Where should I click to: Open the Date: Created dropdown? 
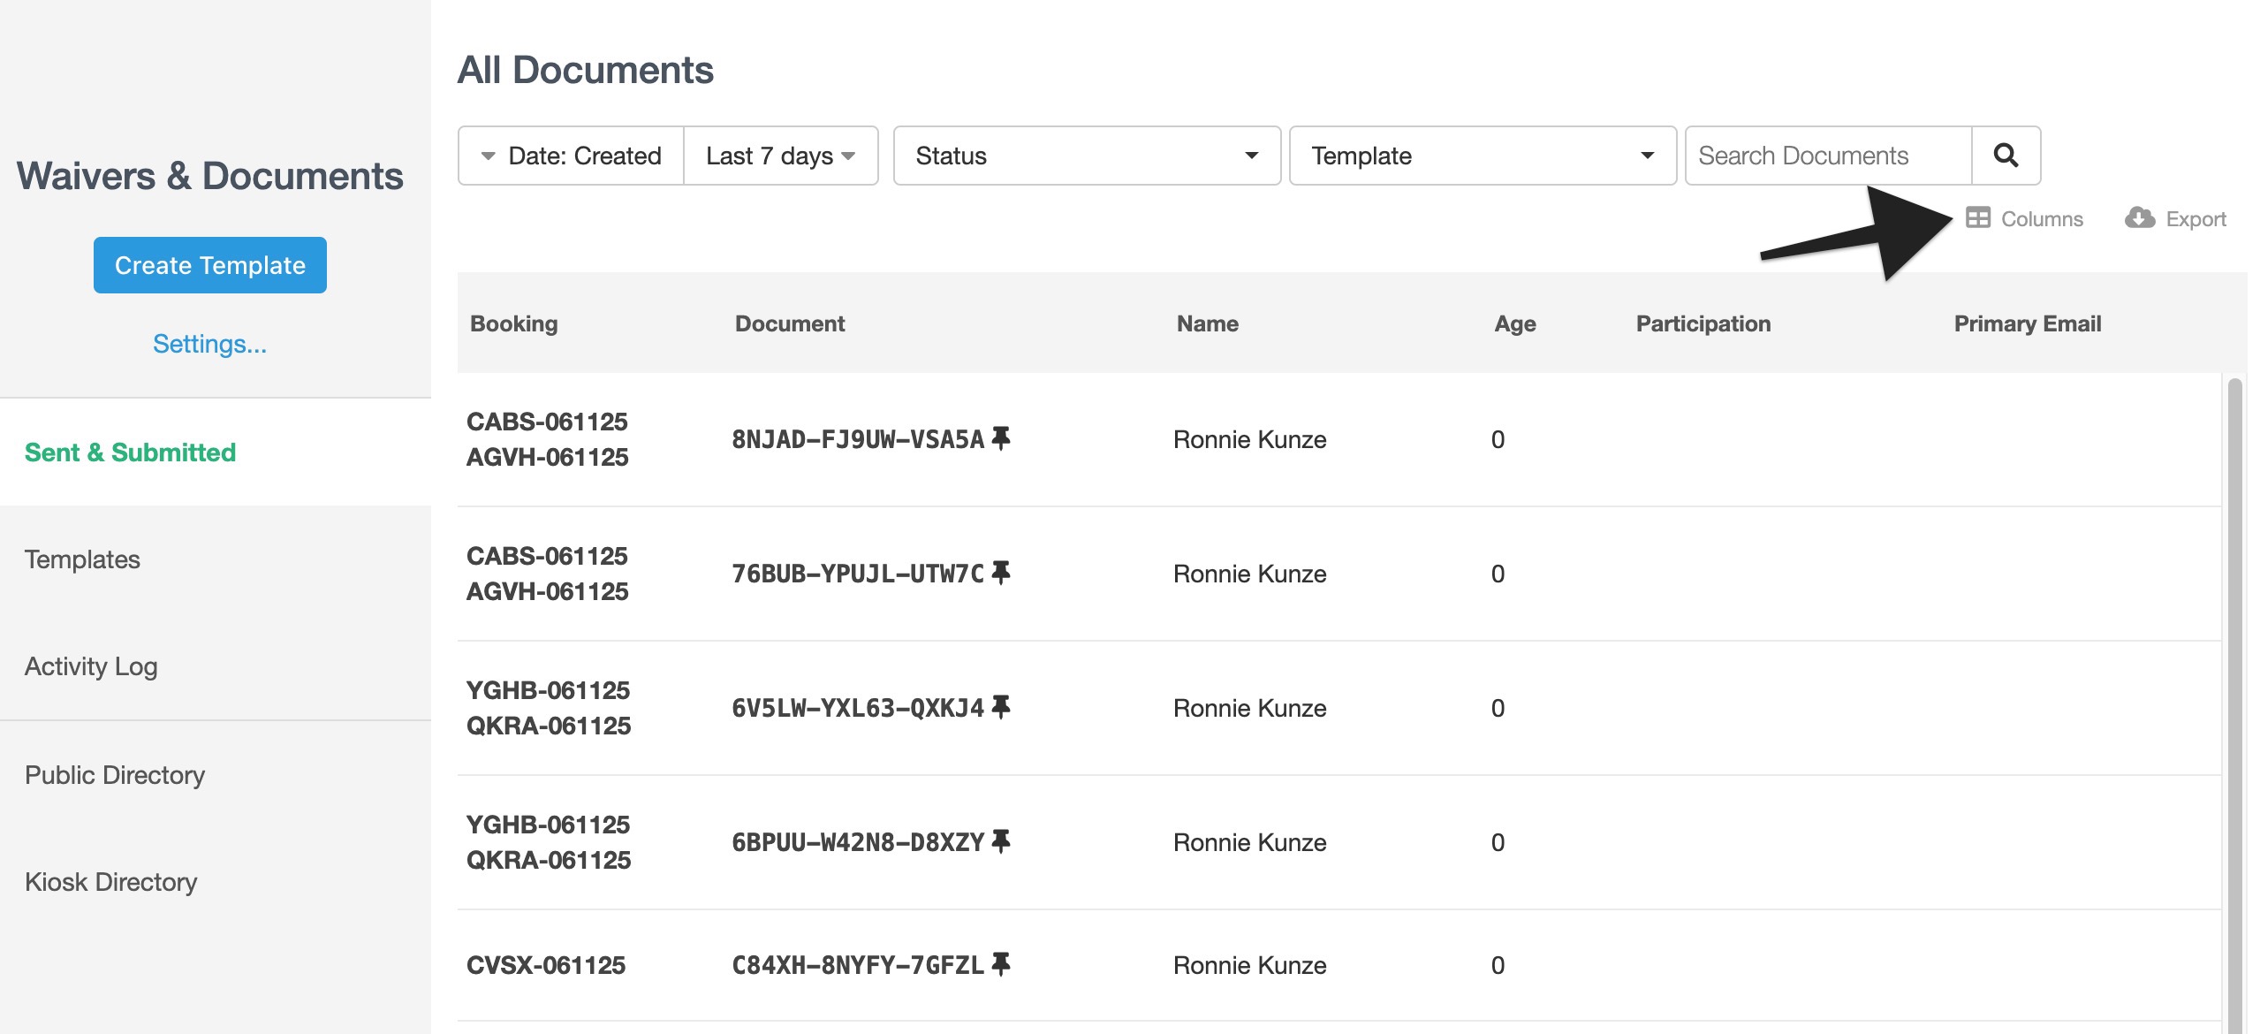click(x=571, y=156)
